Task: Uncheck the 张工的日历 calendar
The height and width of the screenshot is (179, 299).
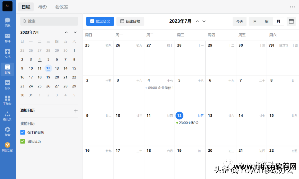Action: (x=22, y=132)
